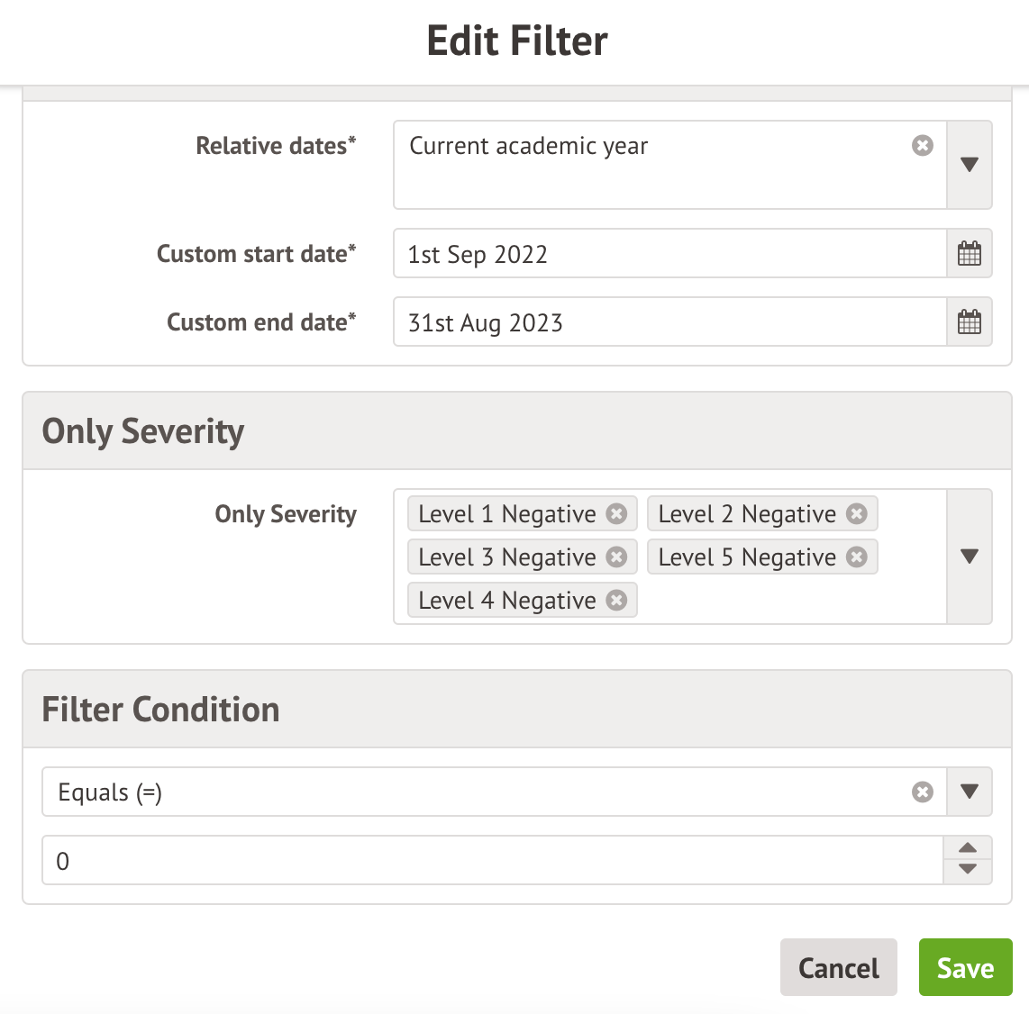This screenshot has width=1029, height=1014.
Task: Remove the Level 3 Negative tag
Action: click(616, 557)
